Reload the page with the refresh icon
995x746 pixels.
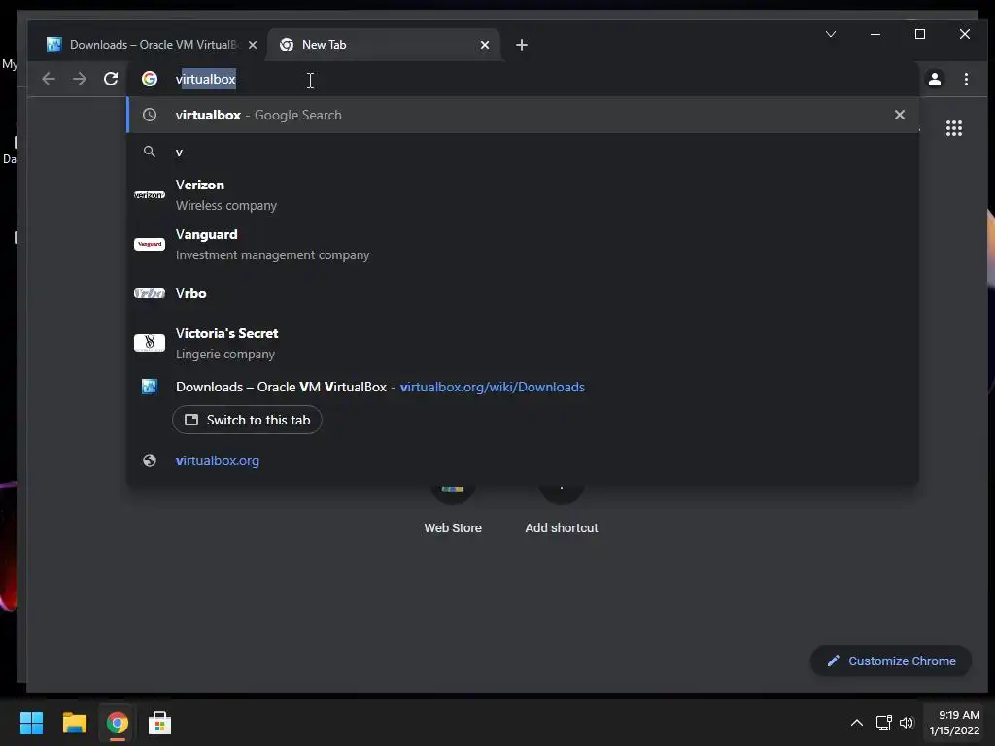(111, 79)
